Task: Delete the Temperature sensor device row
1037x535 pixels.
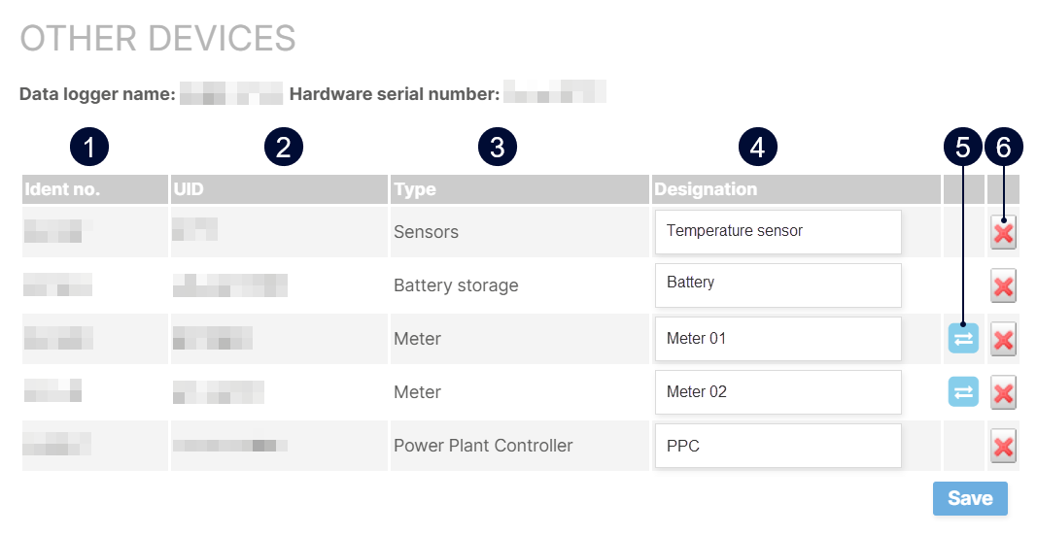Action: 1003,233
